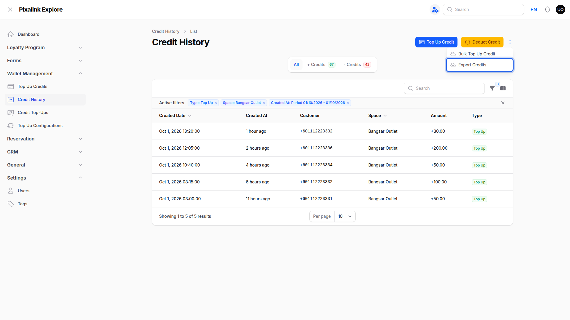Expand the Loyalty Program section
The height and width of the screenshot is (320, 570).
click(45, 47)
